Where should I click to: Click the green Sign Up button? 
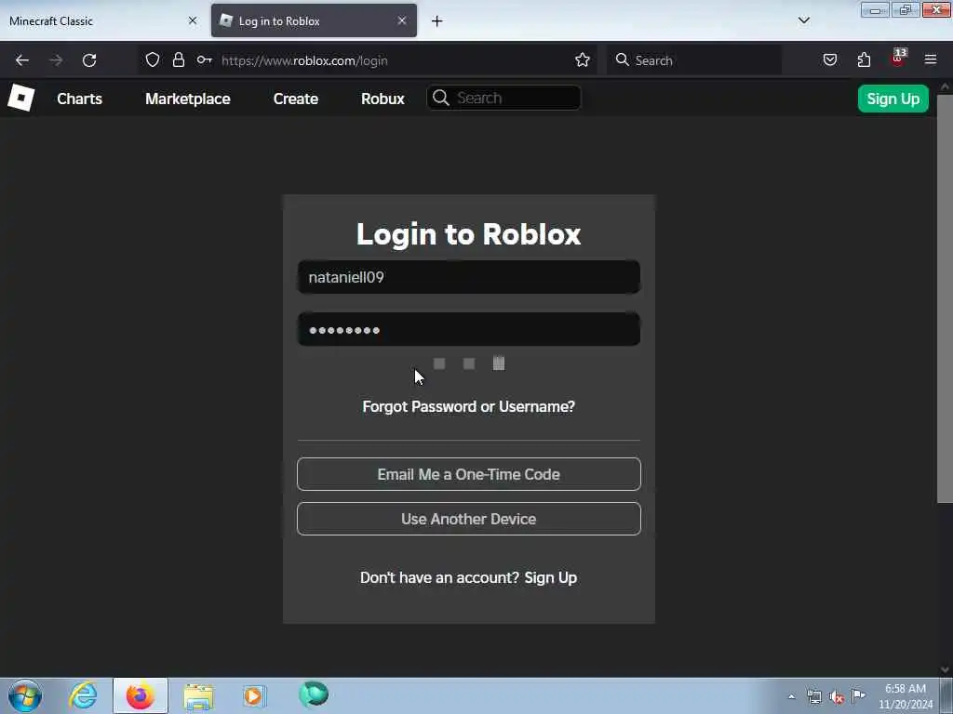(x=893, y=99)
